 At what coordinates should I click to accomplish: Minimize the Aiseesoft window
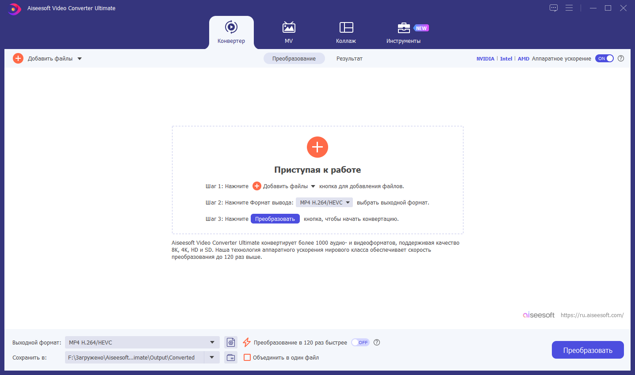coord(593,8)
